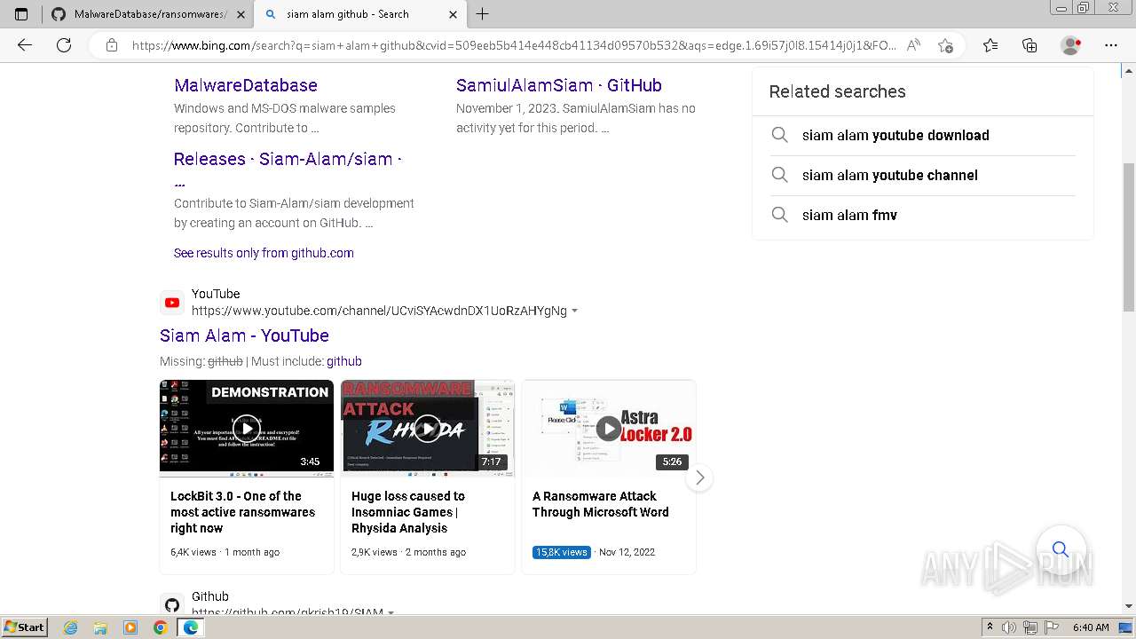This screenshot has width=1136, height=639.
Task: Open A Ransomware Attack Through Microsoft Word title
Action: point(600,504)
